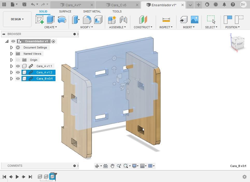Click the Pan hand tool
The image size is (250, 182).
[112, 166]
